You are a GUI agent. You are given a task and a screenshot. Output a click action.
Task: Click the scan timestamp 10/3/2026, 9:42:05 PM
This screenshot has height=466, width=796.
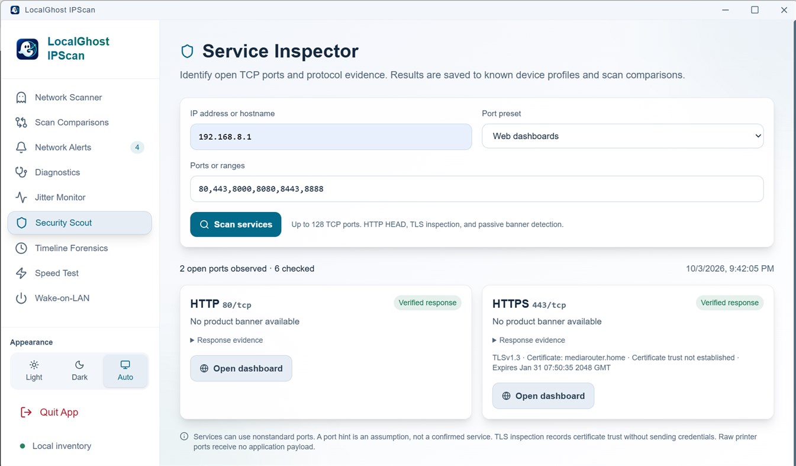coord(730,268)
